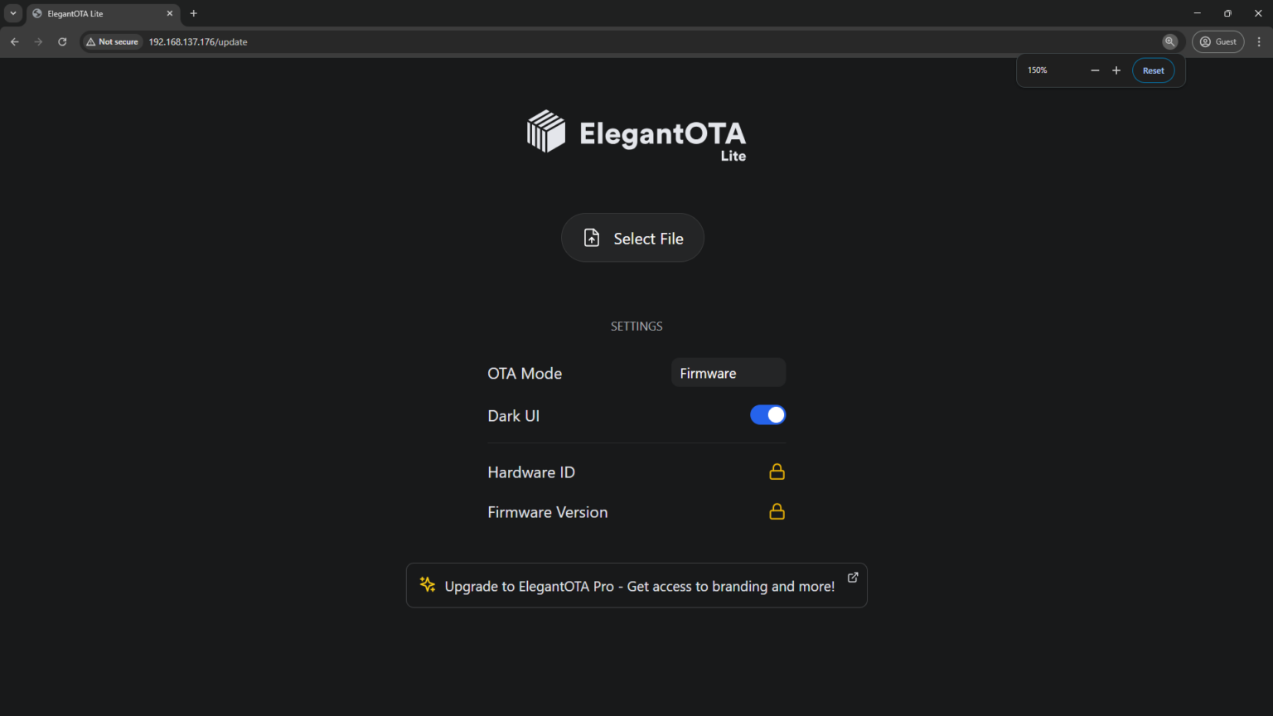Open a new browser tab

(194, 13)
